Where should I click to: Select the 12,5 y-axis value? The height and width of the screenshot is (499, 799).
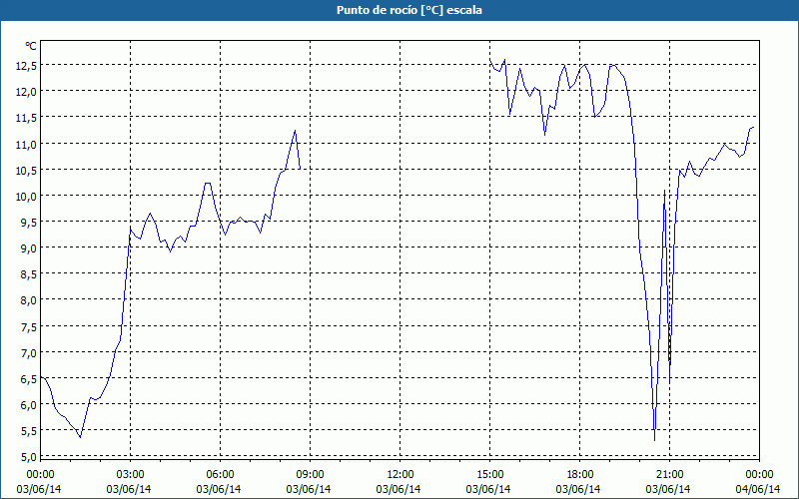[26, 66]
